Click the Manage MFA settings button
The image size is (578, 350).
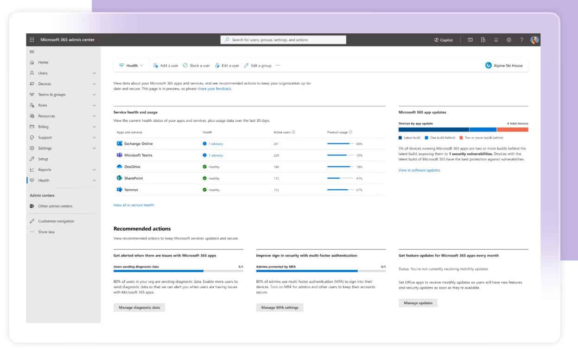click(x=280, y=307)
